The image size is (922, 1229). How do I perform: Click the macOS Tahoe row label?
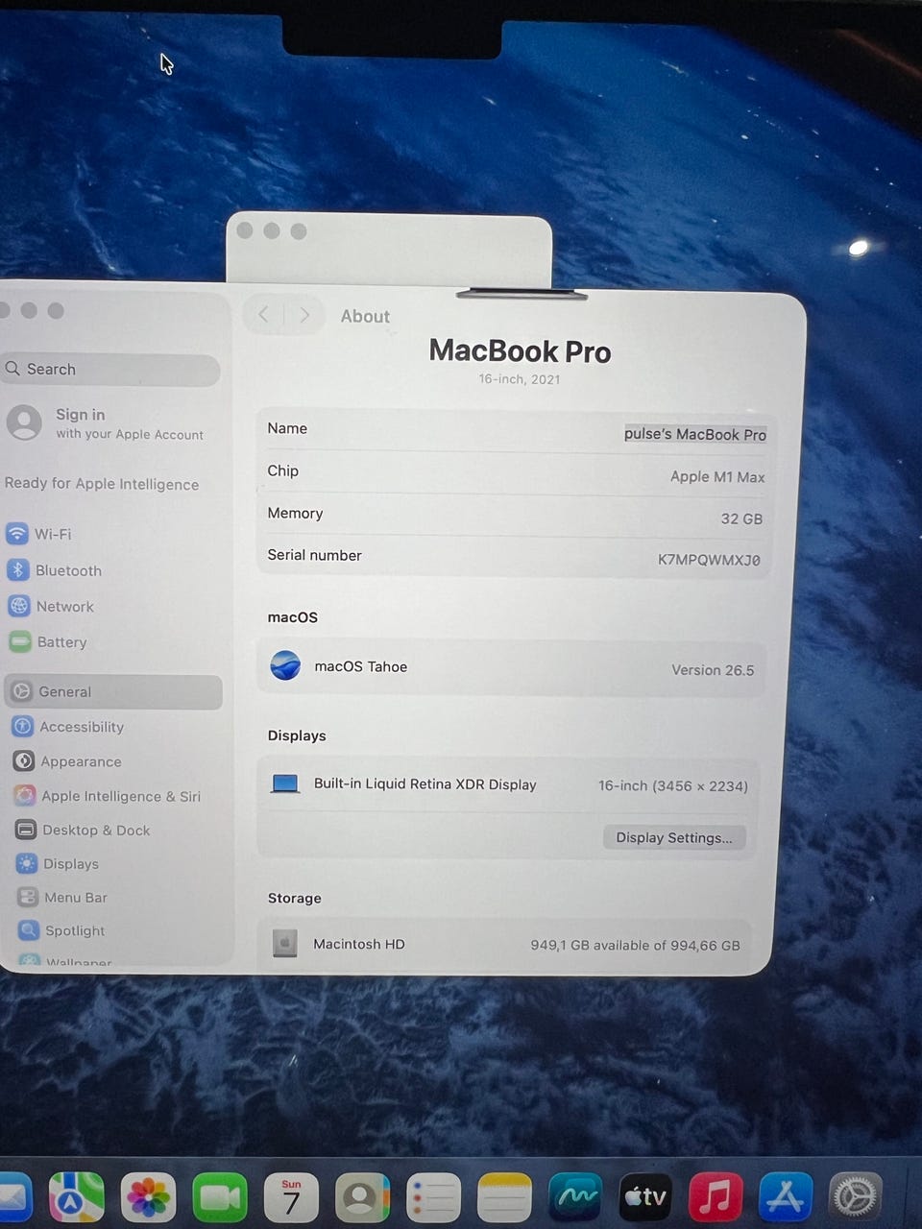(x=361, y=666)
